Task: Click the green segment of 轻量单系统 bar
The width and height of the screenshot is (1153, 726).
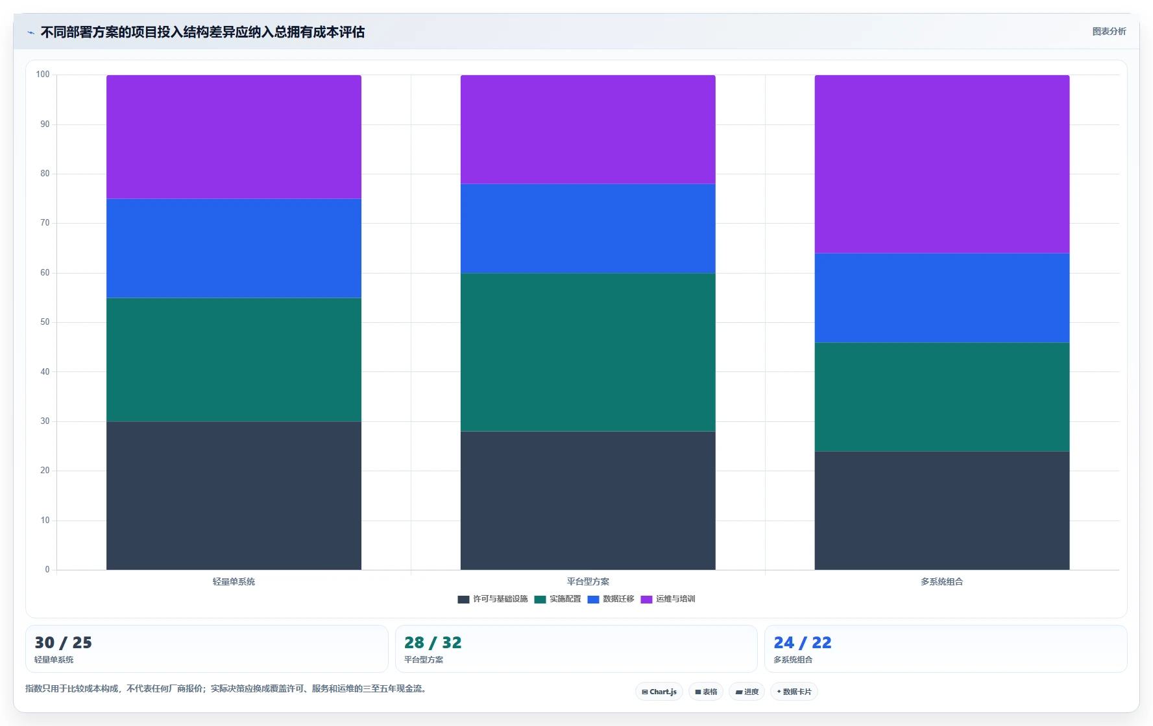Action: [234, 360]
